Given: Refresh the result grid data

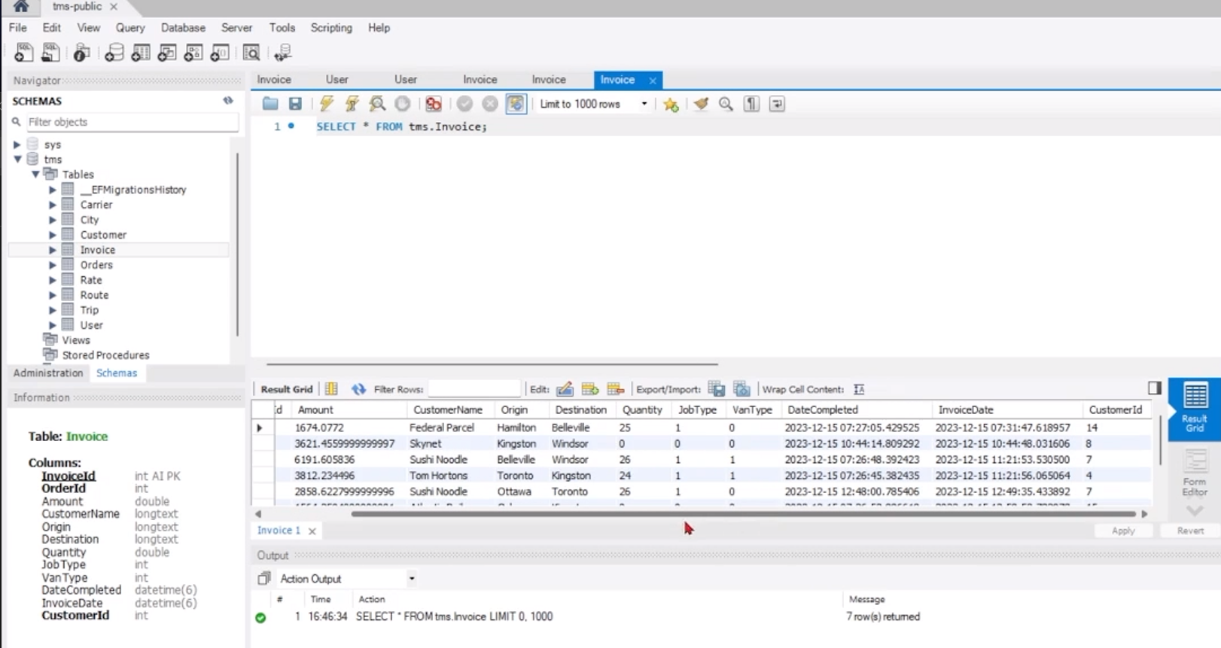Looking at the screenshot, I should pyautogui.click(x=358, y=389).
